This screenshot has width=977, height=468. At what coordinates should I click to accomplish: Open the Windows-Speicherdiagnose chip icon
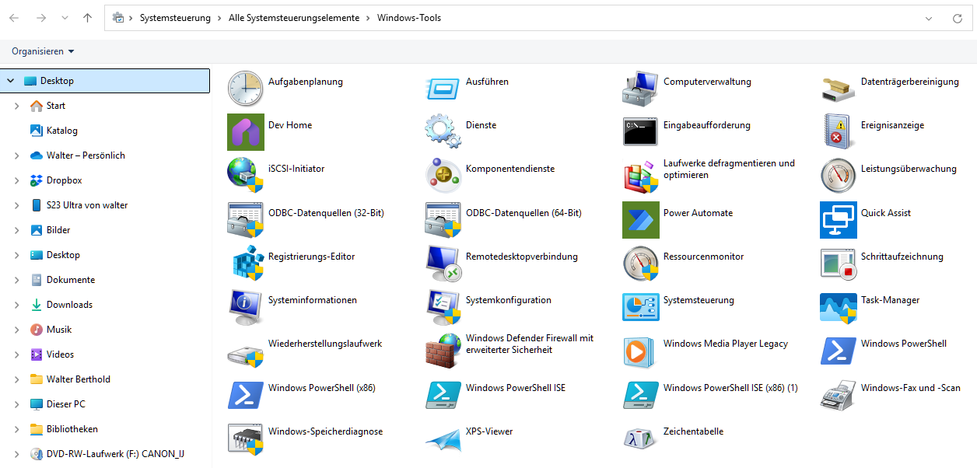pos(246,438)
